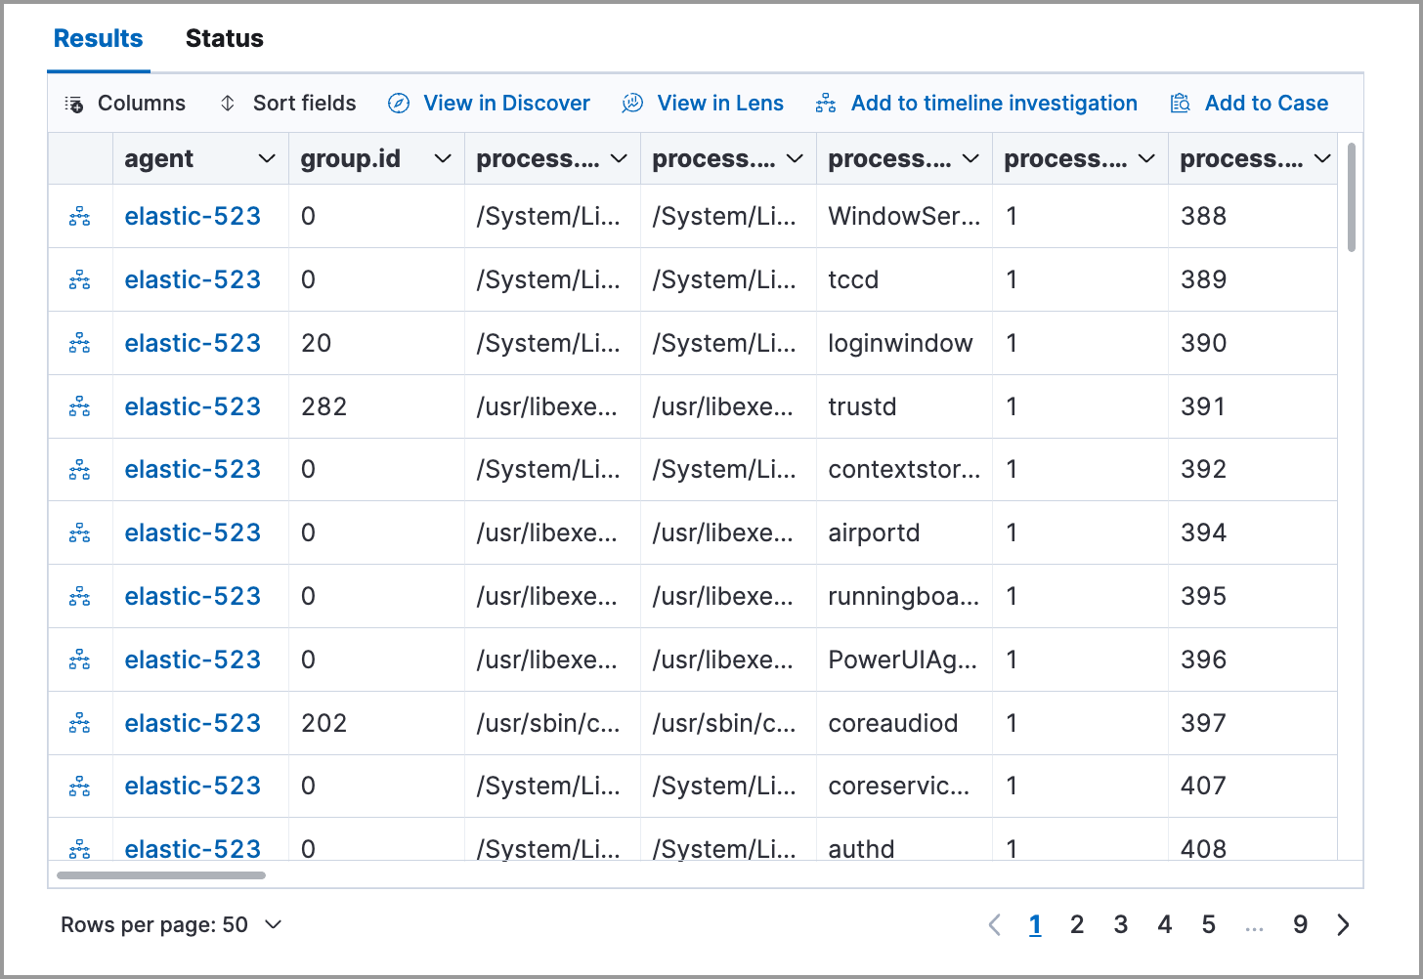This screenshot has height=979, width=1423.
Task: Open the Rows per page dropdown
Action: (x=172, y=923)
